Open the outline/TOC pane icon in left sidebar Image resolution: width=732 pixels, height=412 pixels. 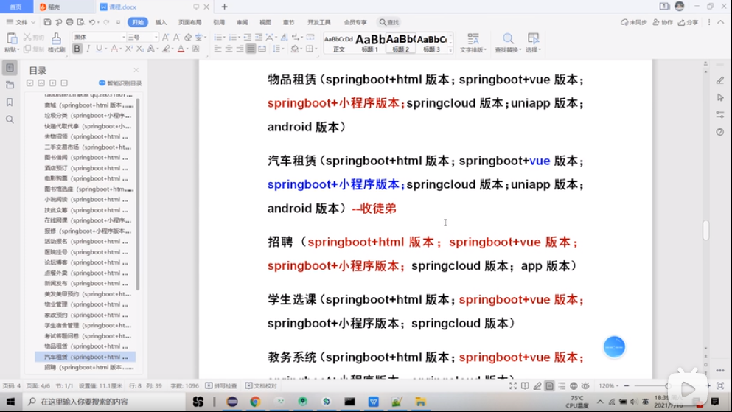(x=10, y=68)
